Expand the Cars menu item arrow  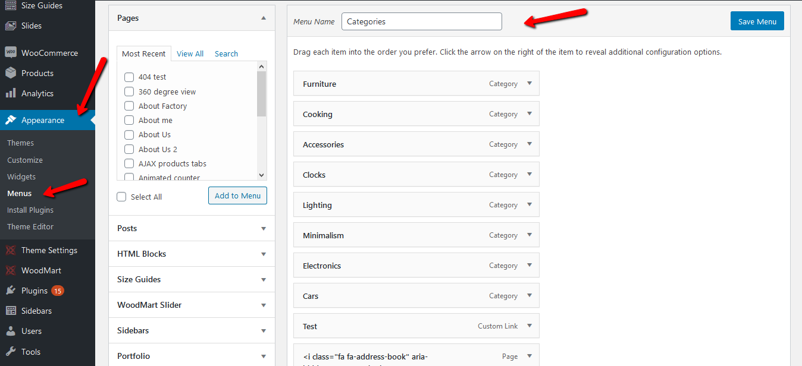click(x=530, y=296)
